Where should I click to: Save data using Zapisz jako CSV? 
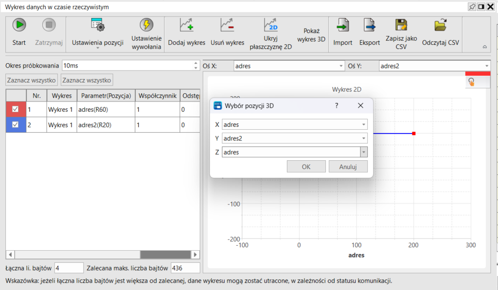pos(401,33)
